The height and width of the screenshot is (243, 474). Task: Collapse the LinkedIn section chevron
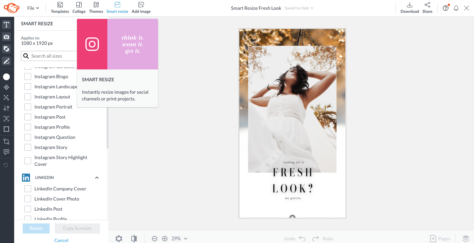point(97,178)
